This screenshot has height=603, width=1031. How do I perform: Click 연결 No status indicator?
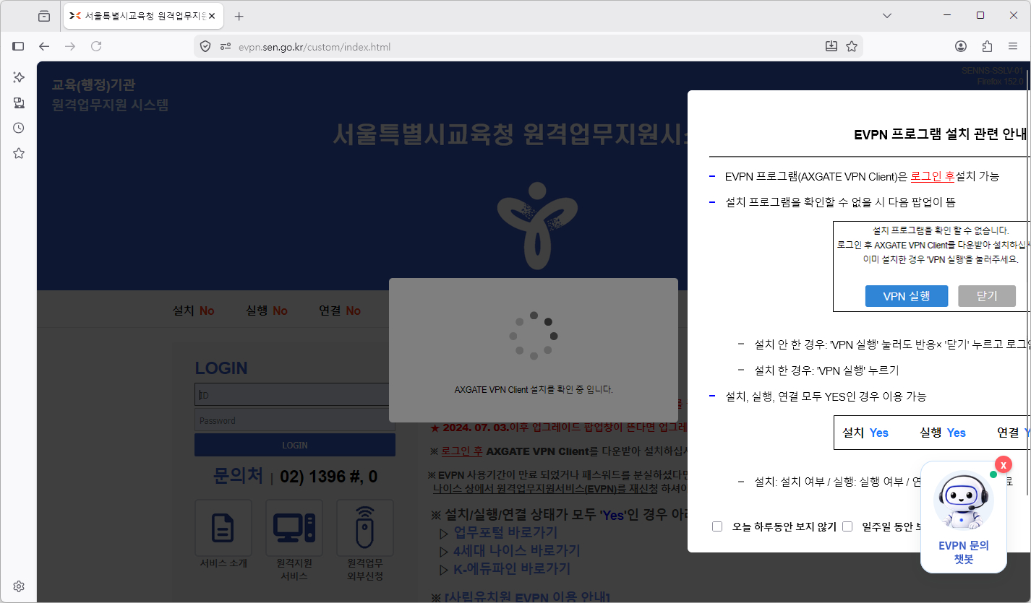point(340,311)
